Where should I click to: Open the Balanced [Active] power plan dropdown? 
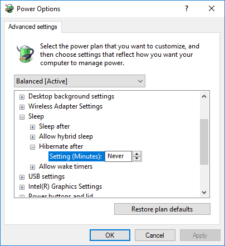80,81
